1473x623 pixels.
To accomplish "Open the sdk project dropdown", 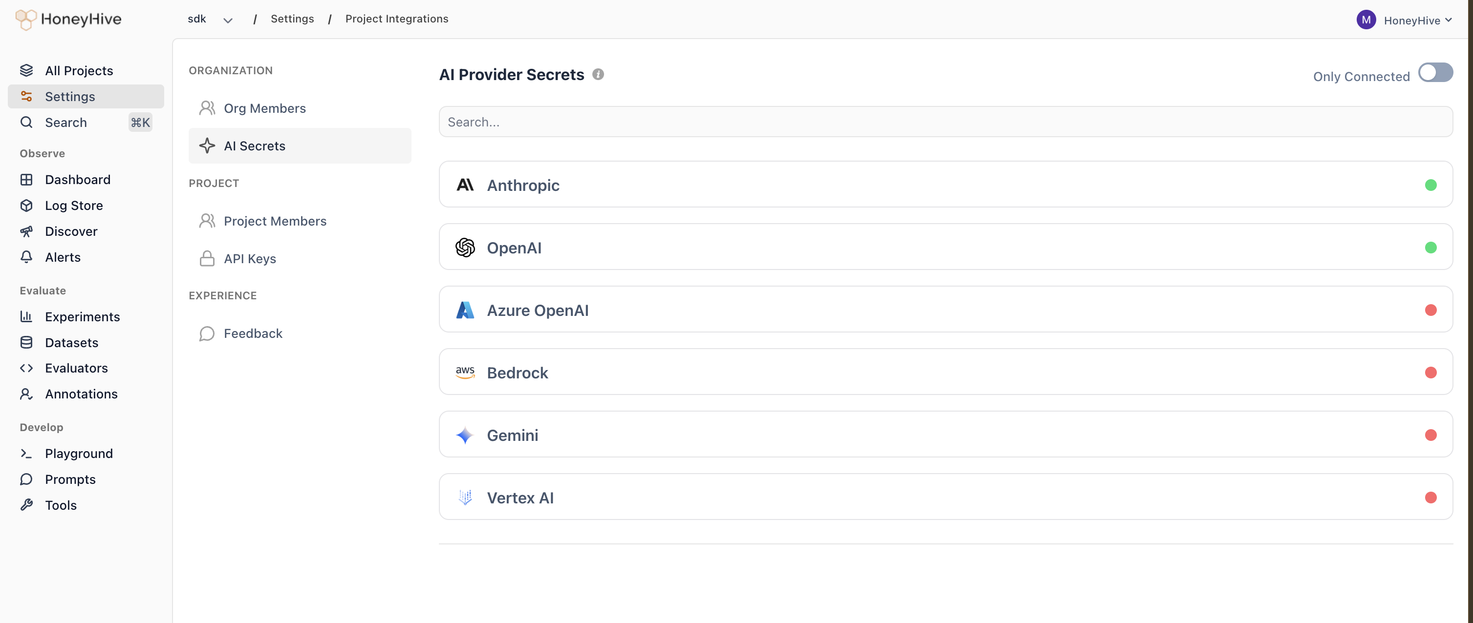I will pos(228,20).
